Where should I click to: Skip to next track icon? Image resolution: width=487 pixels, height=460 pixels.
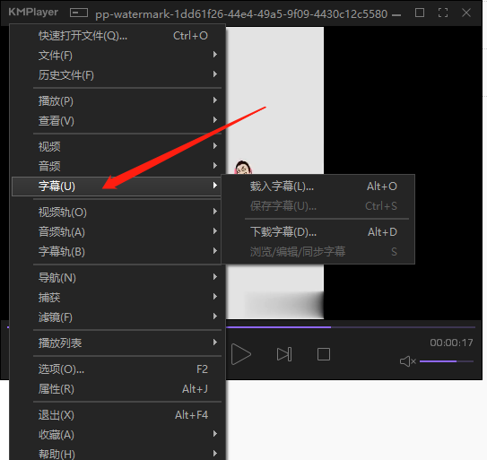click(284, 354)
